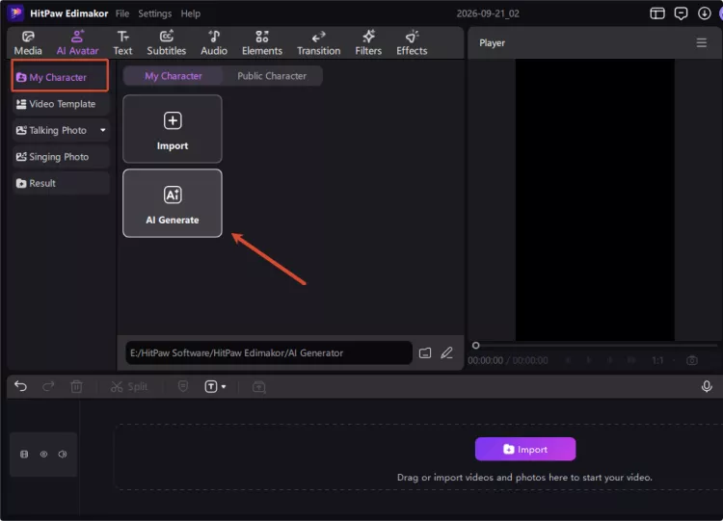Click the AI Generator path field
The width and height of the screenshot is (723, 521).
pyautogui.click(x=269, y=352)
